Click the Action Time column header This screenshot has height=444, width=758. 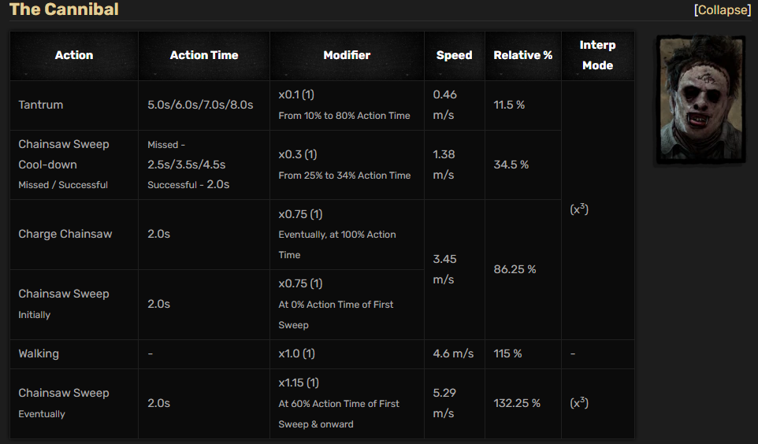click(x=204, y=56)
